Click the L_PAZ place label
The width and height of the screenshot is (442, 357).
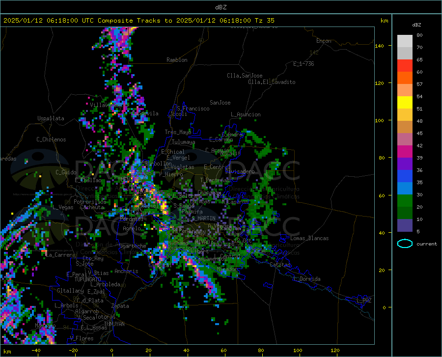[364, 301]
